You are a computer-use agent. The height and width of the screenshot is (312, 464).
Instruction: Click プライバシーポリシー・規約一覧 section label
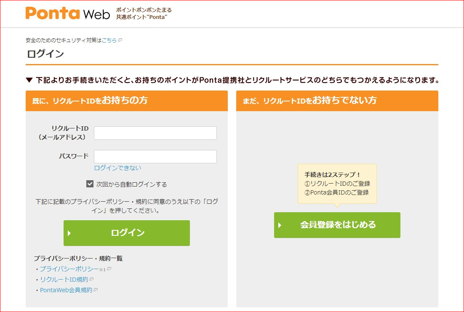point(78,258)
